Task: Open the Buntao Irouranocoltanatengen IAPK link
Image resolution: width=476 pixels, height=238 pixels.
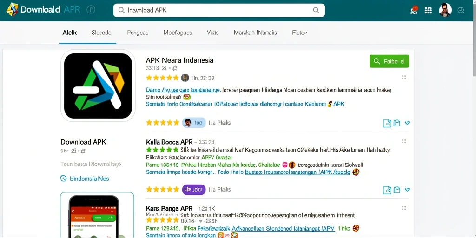Action: click(297, 172)
